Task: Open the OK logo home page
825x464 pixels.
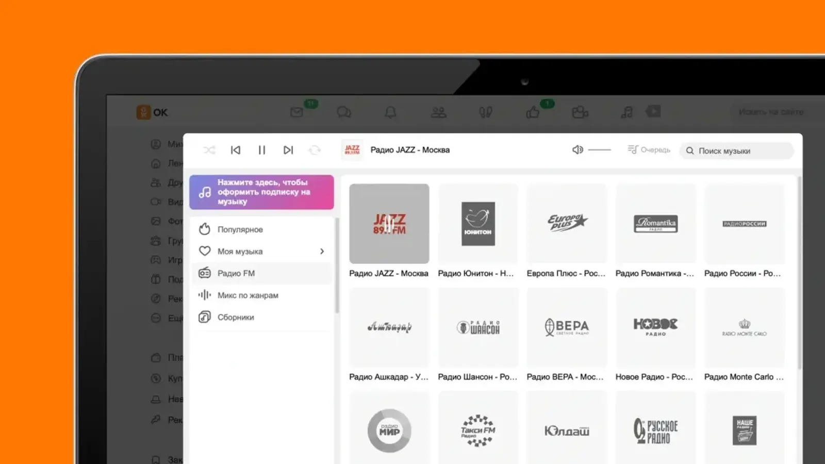Action: [152, 112]
